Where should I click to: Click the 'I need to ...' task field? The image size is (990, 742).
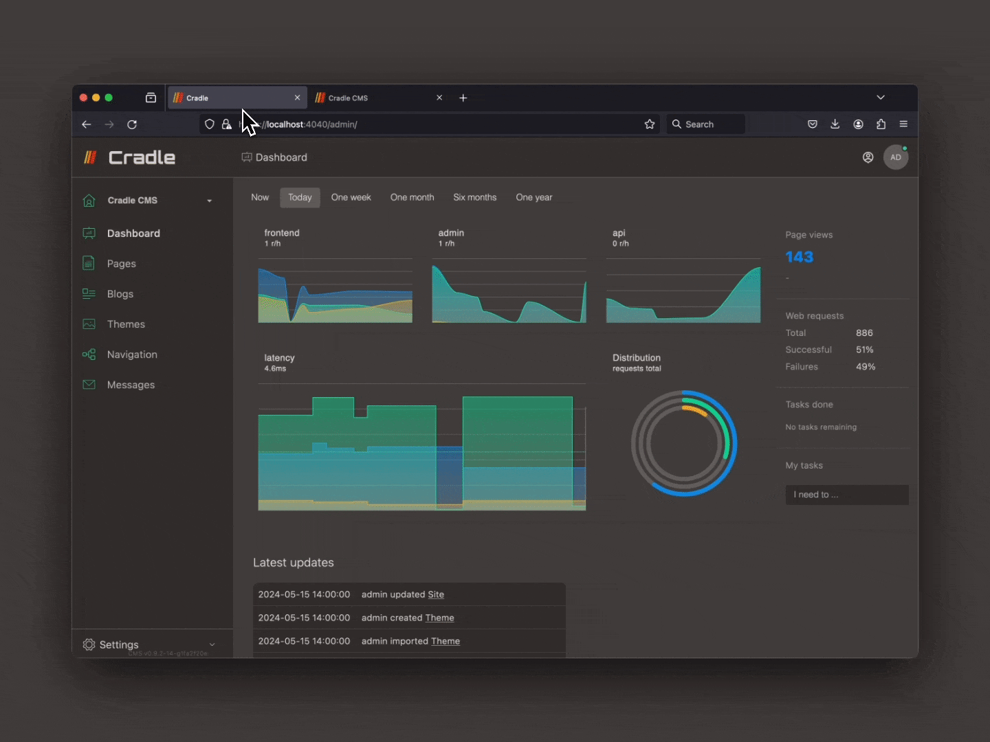(846, 495)
